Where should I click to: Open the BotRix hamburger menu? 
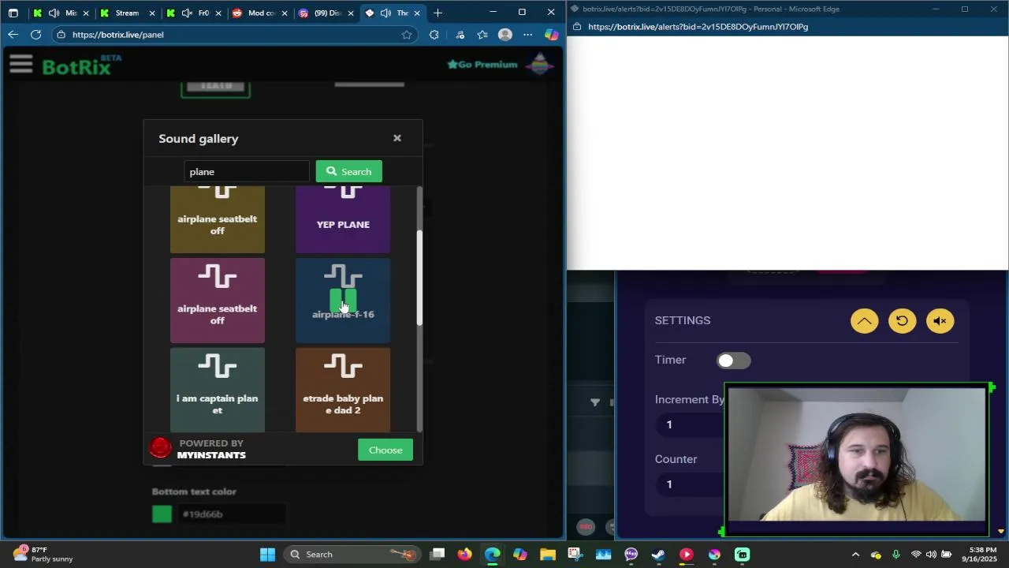(x=21, y=64)
